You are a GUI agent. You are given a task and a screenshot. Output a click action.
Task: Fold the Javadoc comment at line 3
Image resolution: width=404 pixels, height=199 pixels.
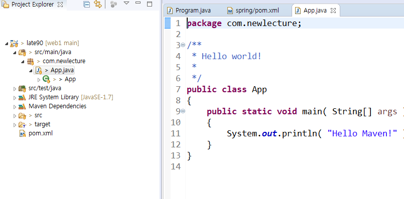pyautogui.click(x=183, y=45)
